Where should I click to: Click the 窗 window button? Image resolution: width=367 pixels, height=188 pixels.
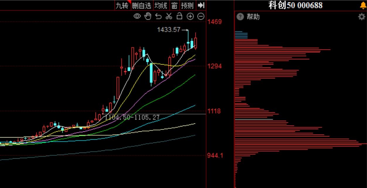tap(174, 5)
